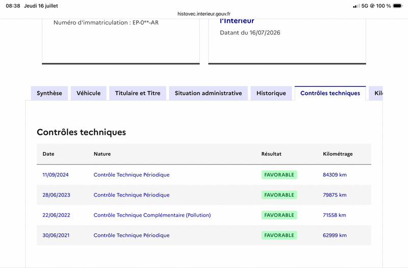Click the Numéro d'immatriculation EP-0**-AR text
The image size is (408, 268).
coord(106,22)
